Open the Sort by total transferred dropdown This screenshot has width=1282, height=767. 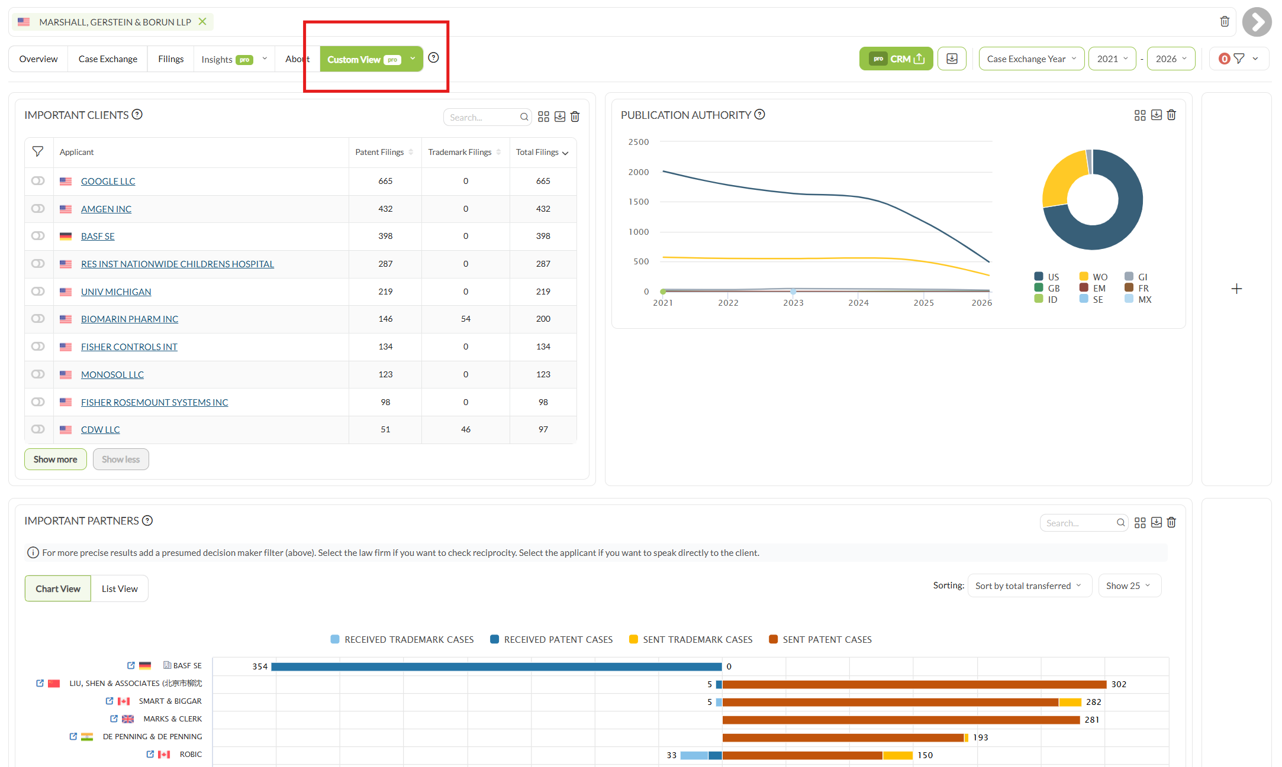coord(1029,586)
